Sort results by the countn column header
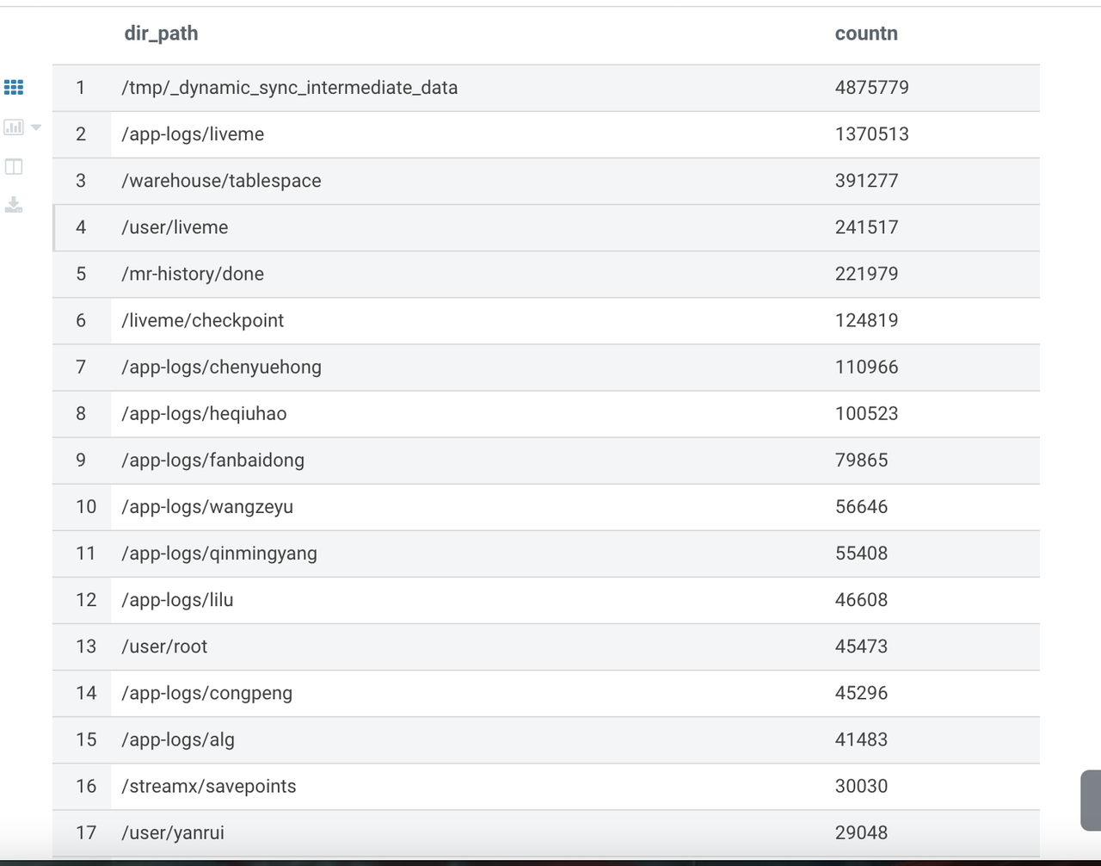This screenshot has width=1101, height=866. point(866,33)
